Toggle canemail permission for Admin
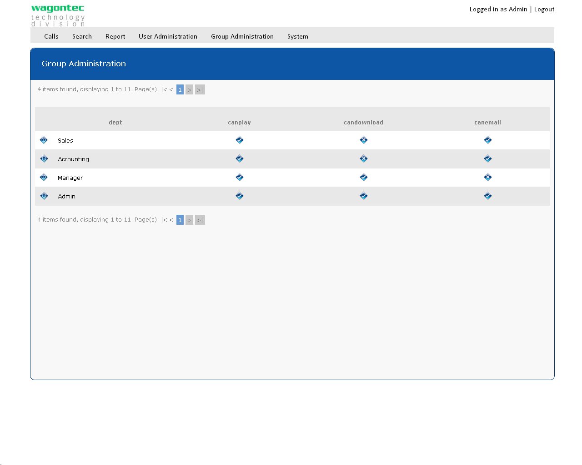The height and width of the screenshot is (465, 582). pyautogui.click(x=488, y=196)
